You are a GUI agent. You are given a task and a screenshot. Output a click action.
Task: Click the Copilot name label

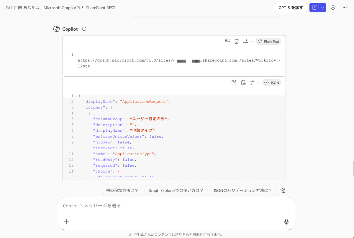coord(70,29)
